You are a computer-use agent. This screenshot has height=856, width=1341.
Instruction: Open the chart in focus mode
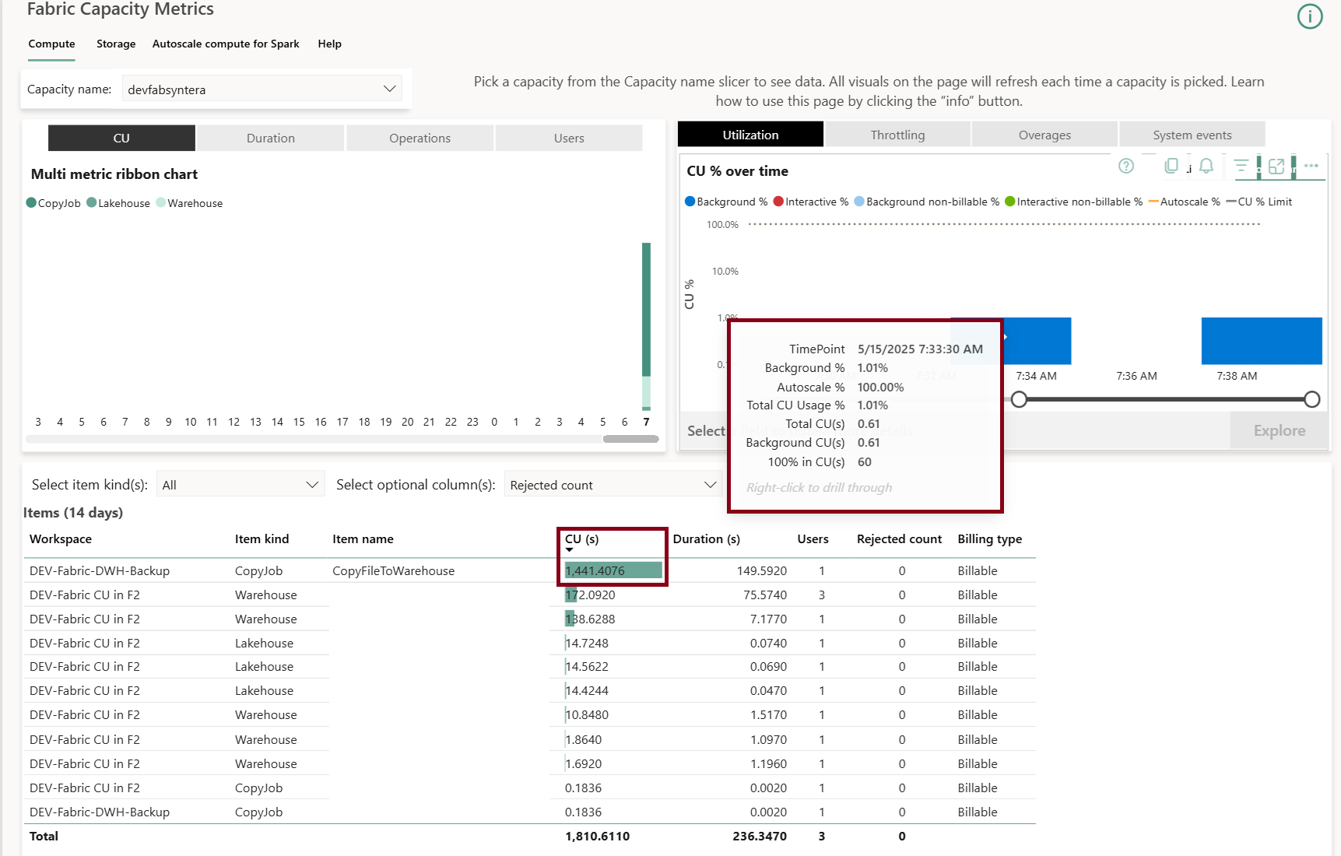tap(1277, 166)
